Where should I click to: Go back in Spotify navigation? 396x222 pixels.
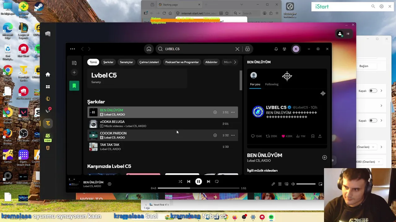[x=82, y=49]
